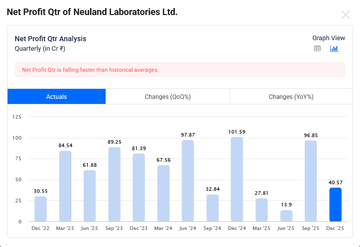This screenshot has width=360, height=247.
Task: Click the Dec '25 highlighted bar
Action: (x=335, y=205)
